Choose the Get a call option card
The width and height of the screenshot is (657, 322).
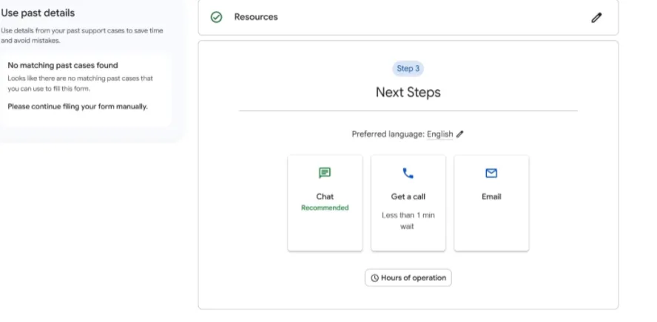coord(408,203)
